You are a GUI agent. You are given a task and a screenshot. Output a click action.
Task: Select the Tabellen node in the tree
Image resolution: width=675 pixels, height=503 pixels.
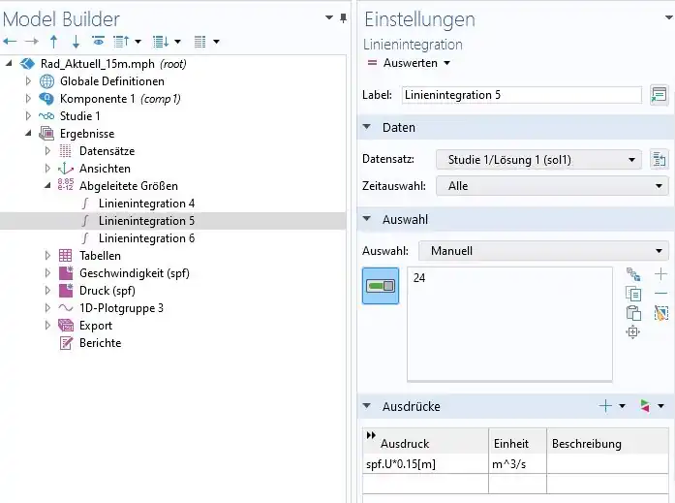coord(100,256)
